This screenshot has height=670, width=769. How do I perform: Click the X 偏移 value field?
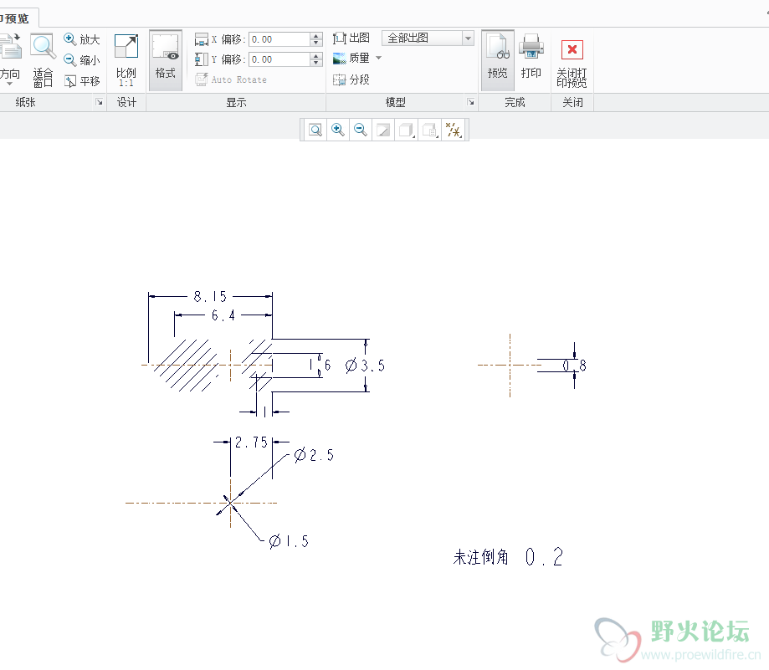click(x=279, y=39)
